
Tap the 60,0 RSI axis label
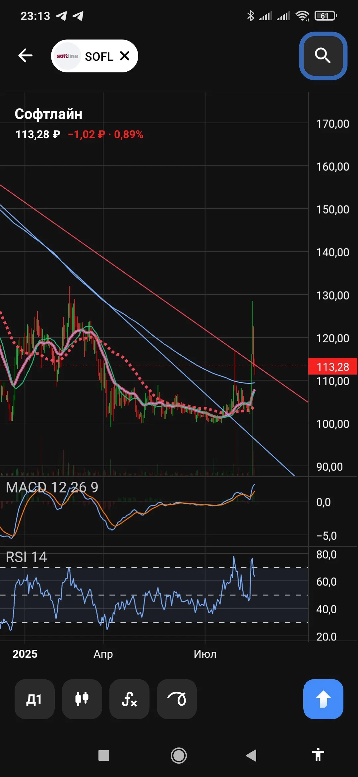tap(327, 582)
